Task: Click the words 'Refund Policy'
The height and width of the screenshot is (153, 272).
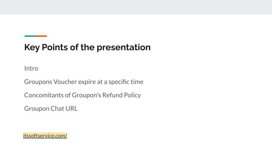Action: [x=122, y=95]
